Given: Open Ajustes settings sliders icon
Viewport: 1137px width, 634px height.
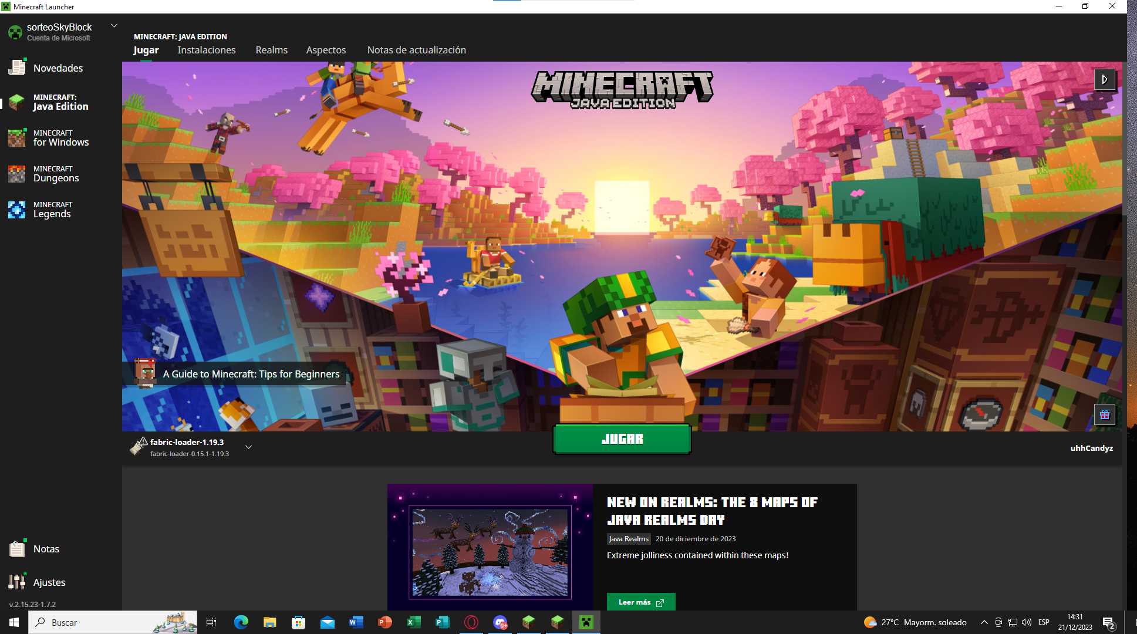Looking at the screenshot, I should [17, 582].
